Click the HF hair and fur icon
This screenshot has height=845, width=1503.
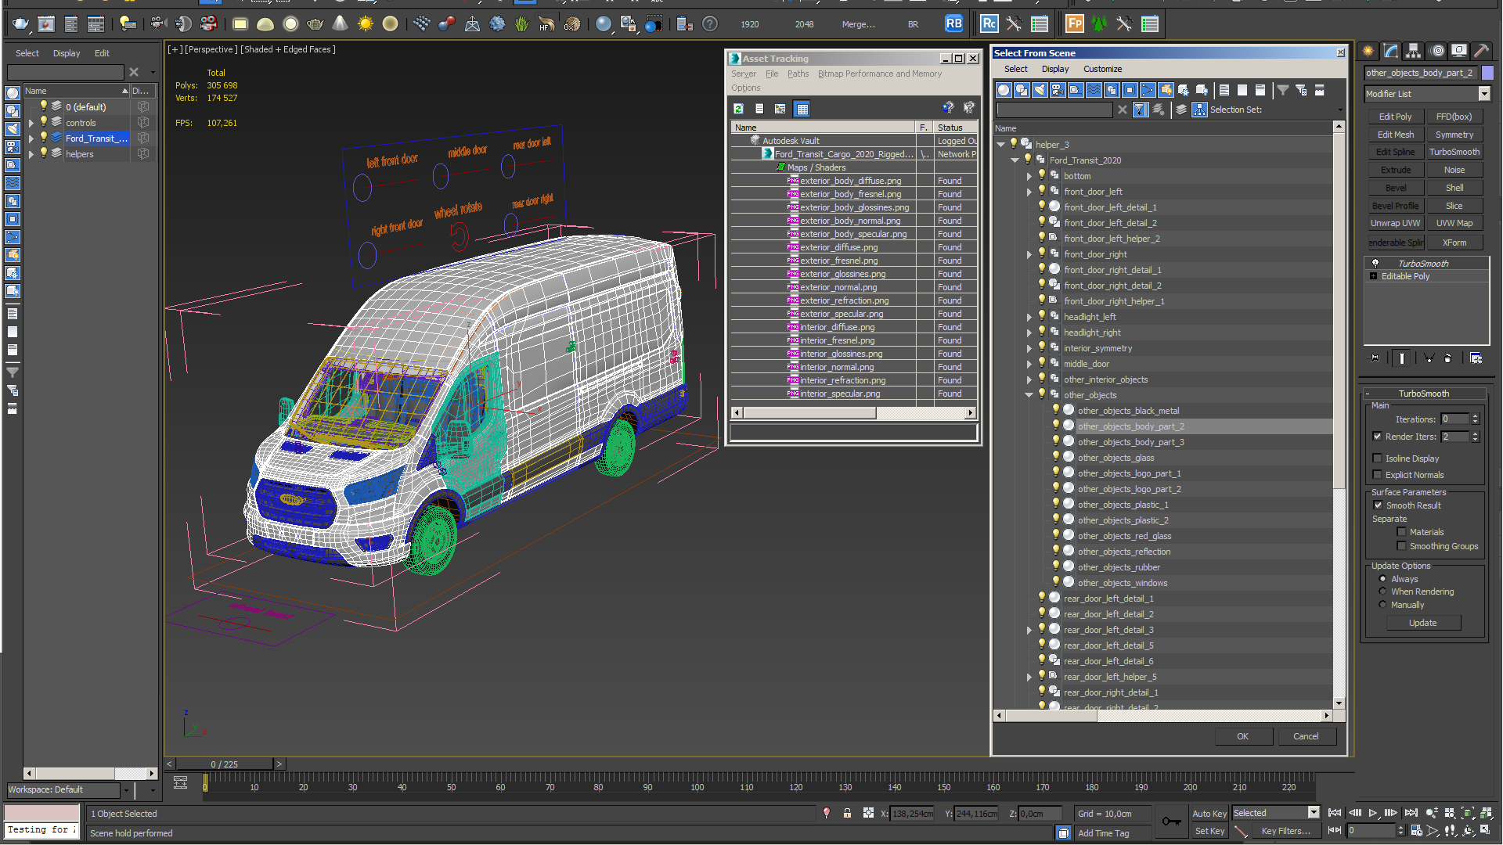tap(546, 24)
